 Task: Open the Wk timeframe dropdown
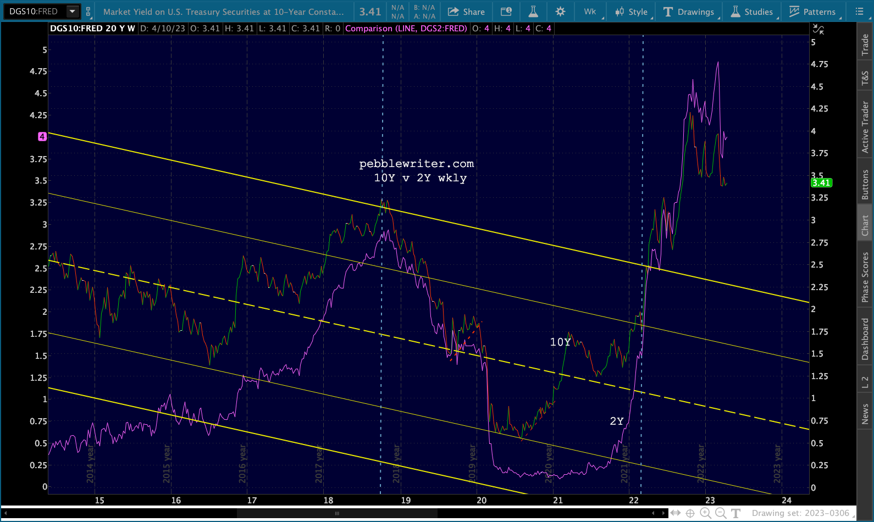[x=590, y=12]
